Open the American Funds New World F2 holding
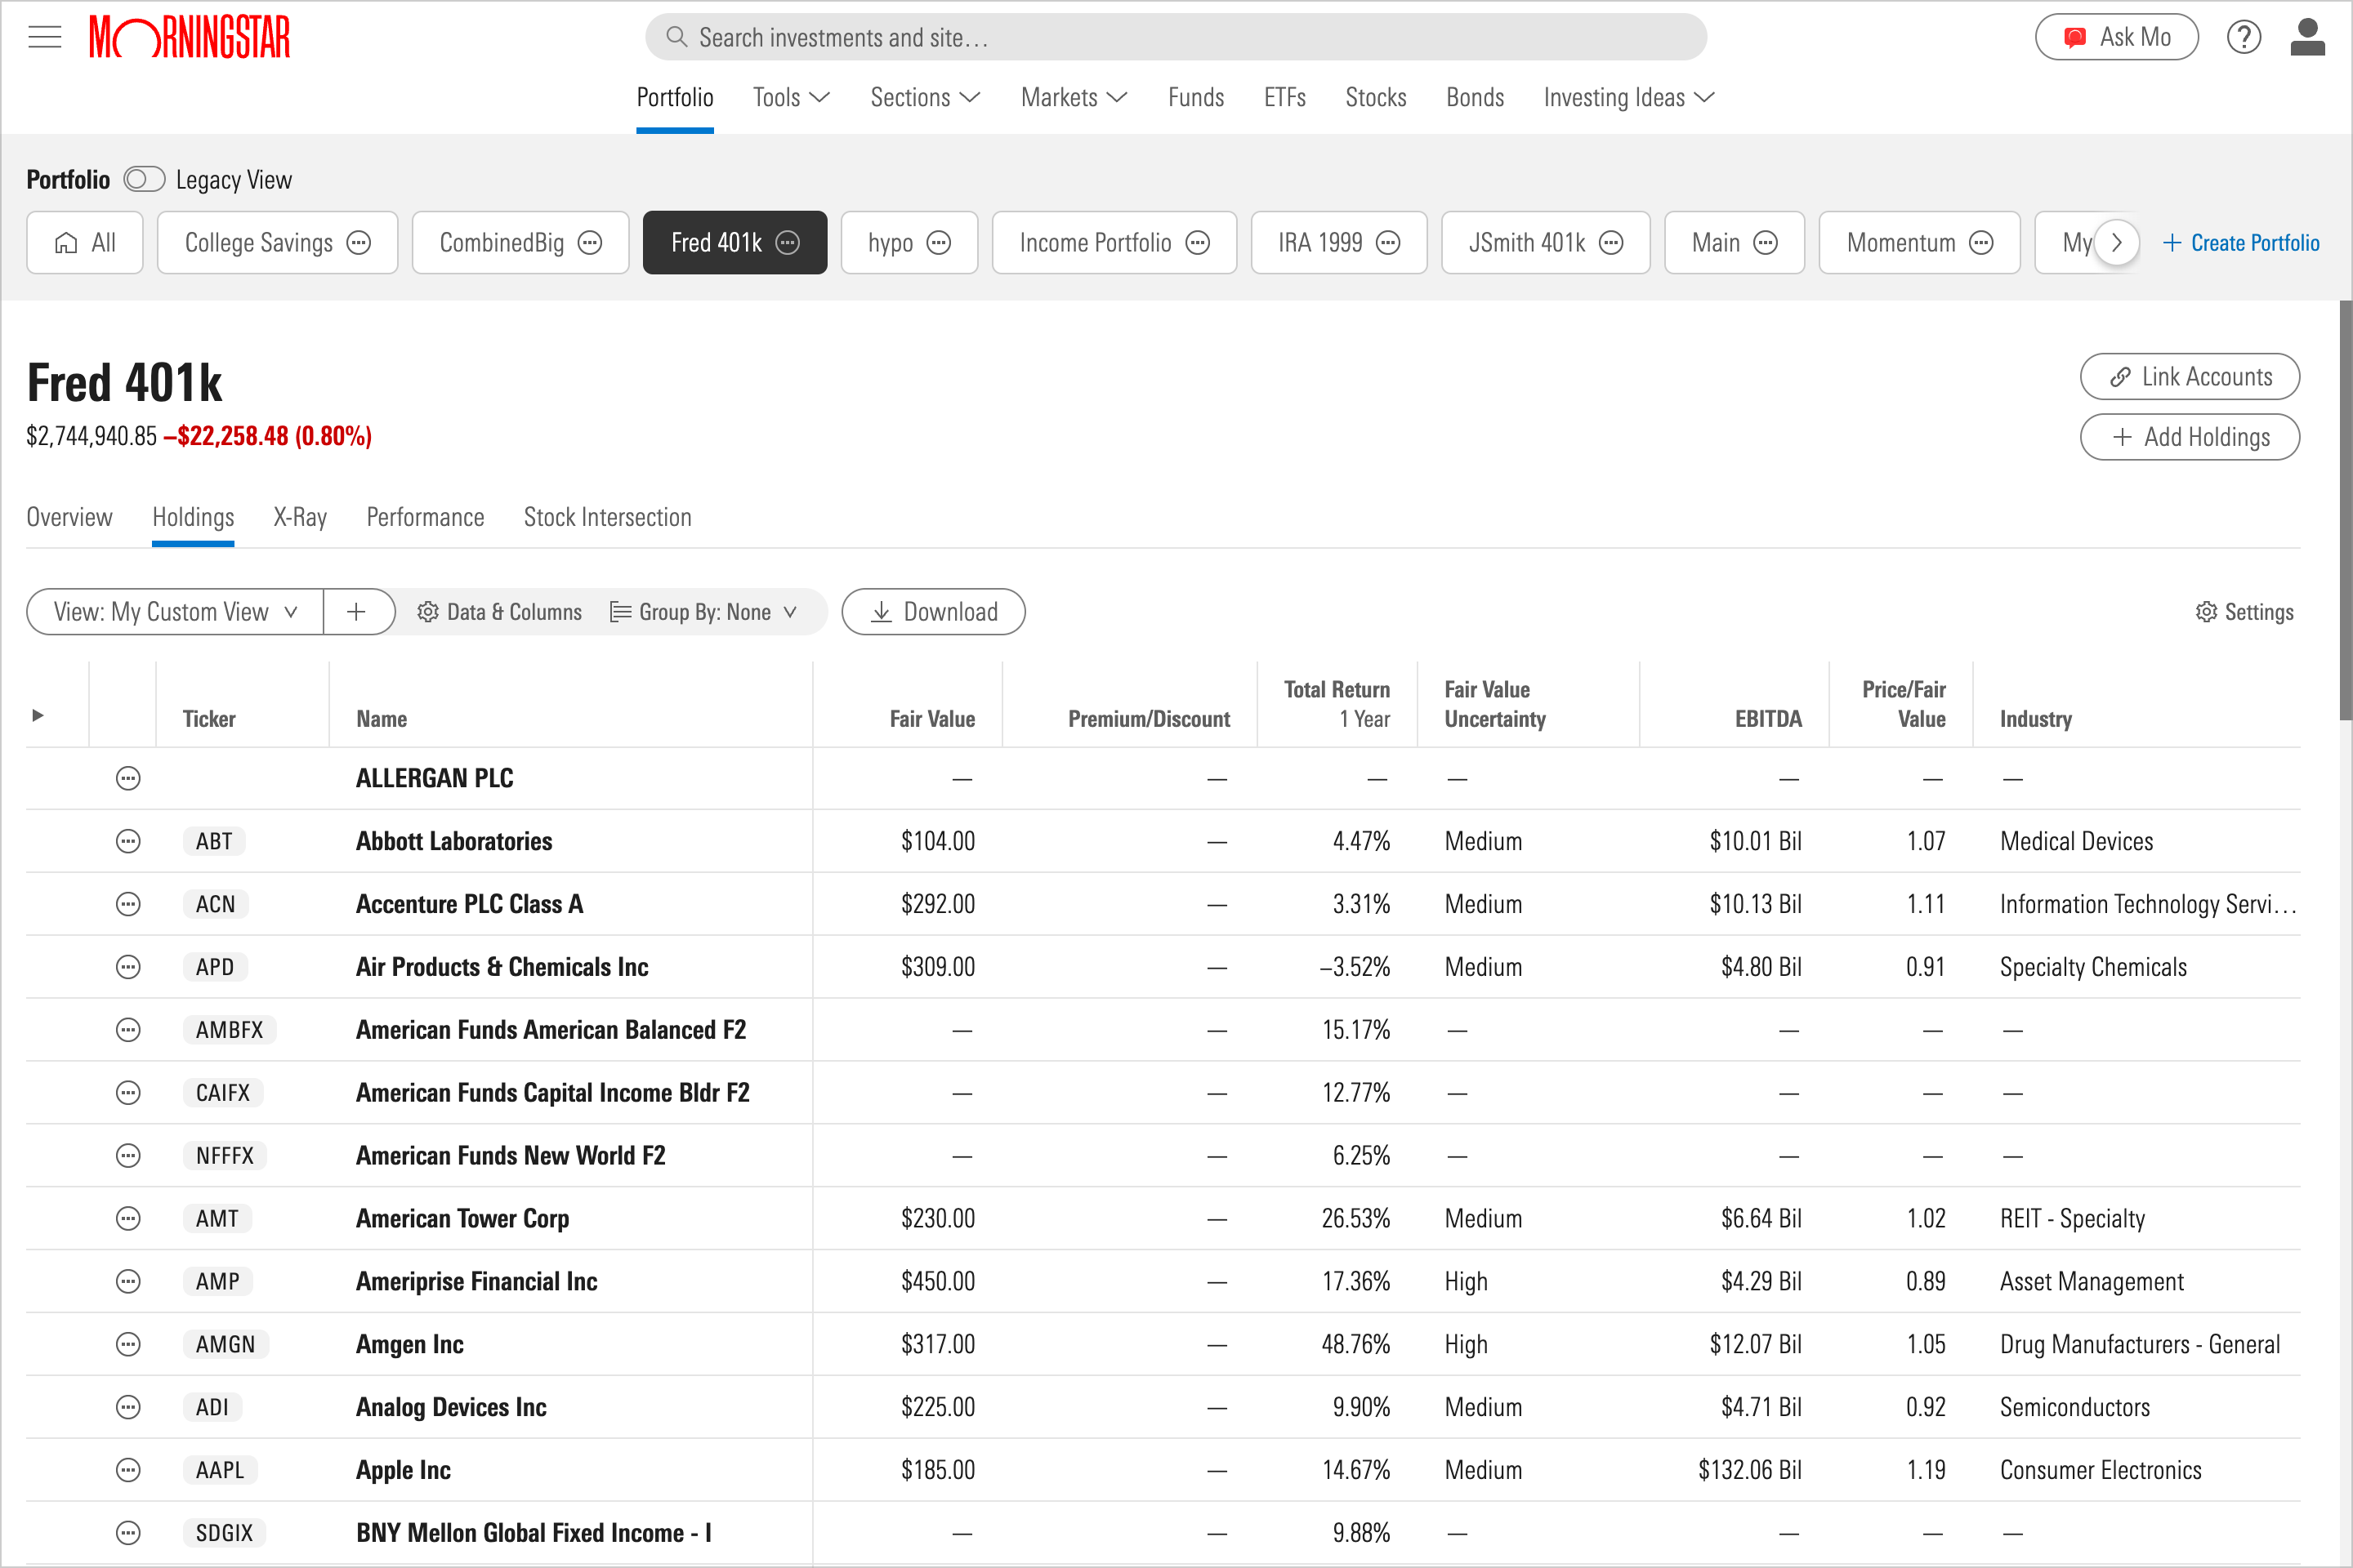2353x1568 pixels. (x=510, y=1156)
